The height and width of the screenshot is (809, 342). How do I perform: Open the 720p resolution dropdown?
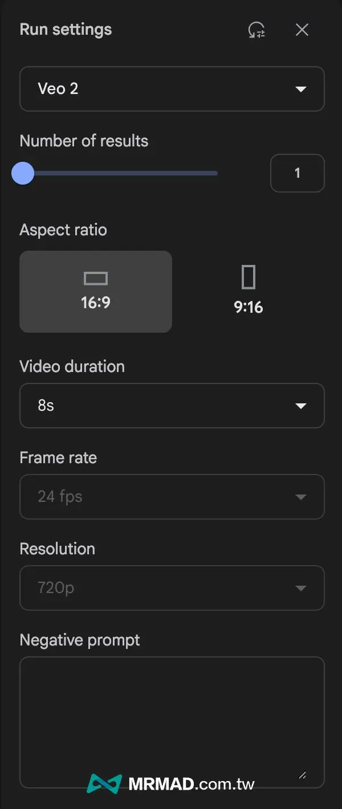(171, 588)
